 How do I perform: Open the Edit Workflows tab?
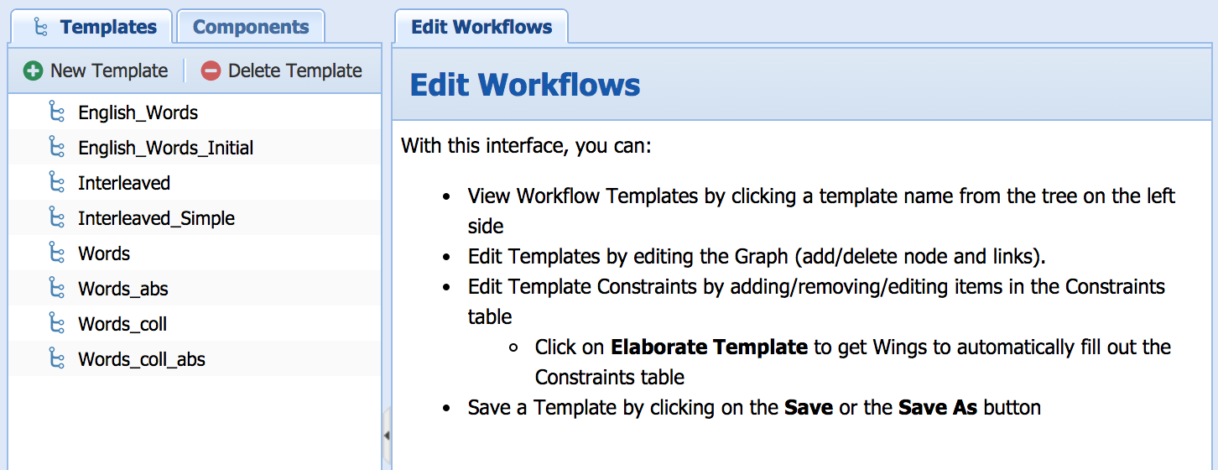481,27
